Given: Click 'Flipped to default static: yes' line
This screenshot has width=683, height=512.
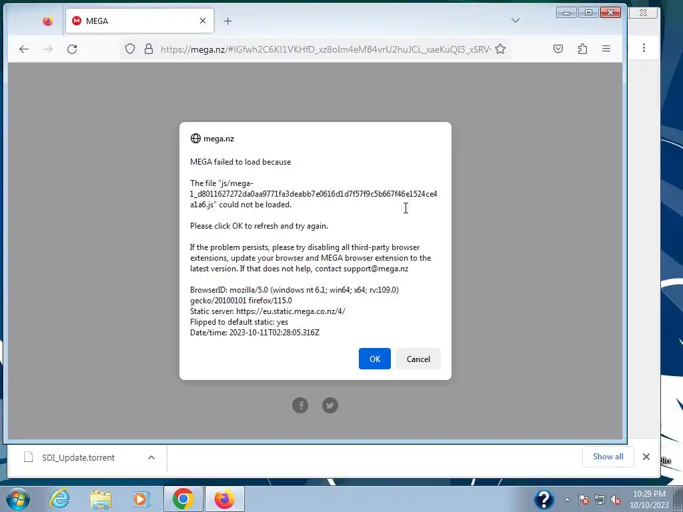Looking at the screenshot, I should 239,322.
